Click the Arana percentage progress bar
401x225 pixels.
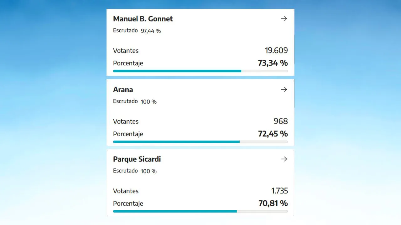click(200, 142)
